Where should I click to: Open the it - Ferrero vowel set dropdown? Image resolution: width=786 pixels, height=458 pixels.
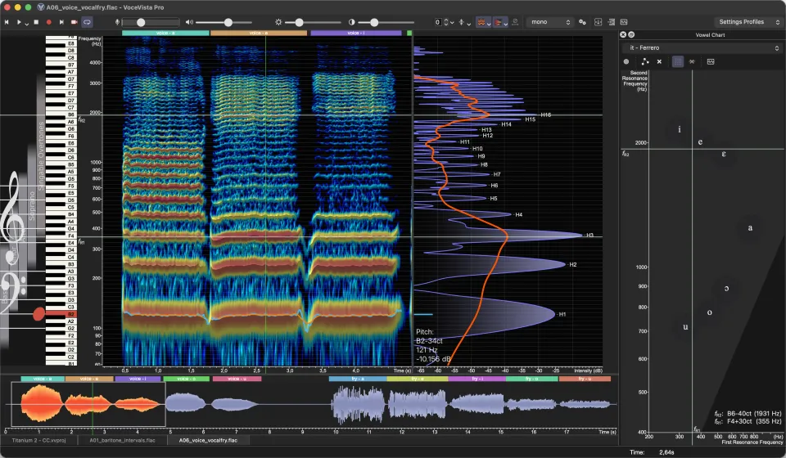click(x=702, y=47)
